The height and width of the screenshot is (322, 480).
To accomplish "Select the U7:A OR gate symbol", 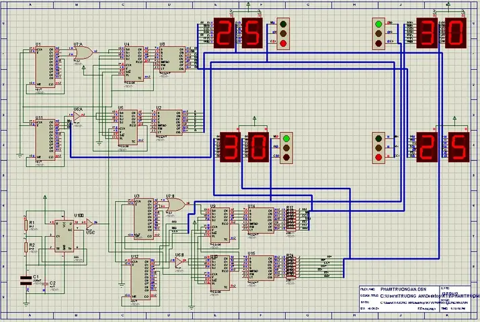I will (83, 53).
